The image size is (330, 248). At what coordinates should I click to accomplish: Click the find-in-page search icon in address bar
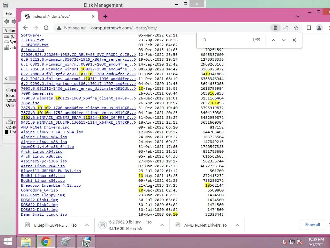click(275, 28)
